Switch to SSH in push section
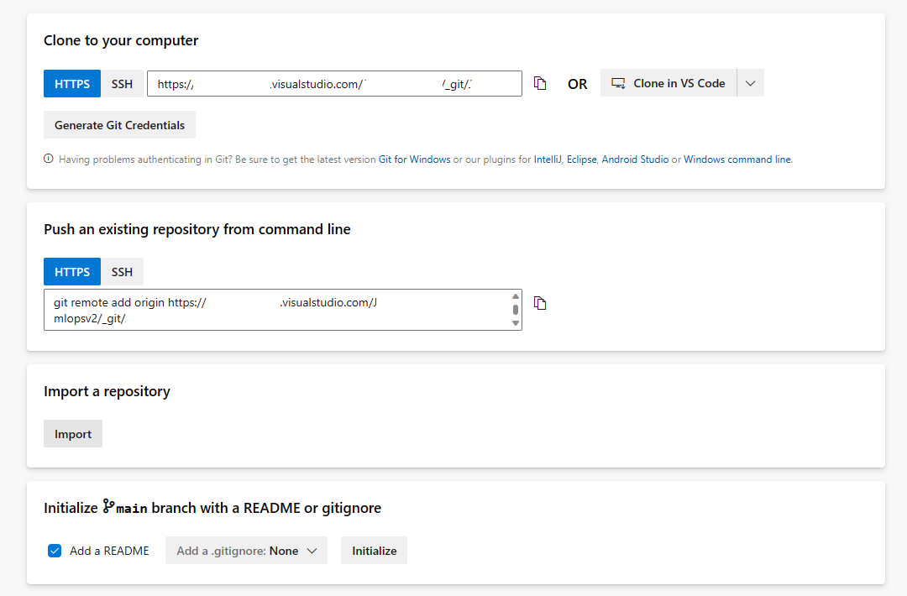This screenshot has width=907, height=596. 122,271
